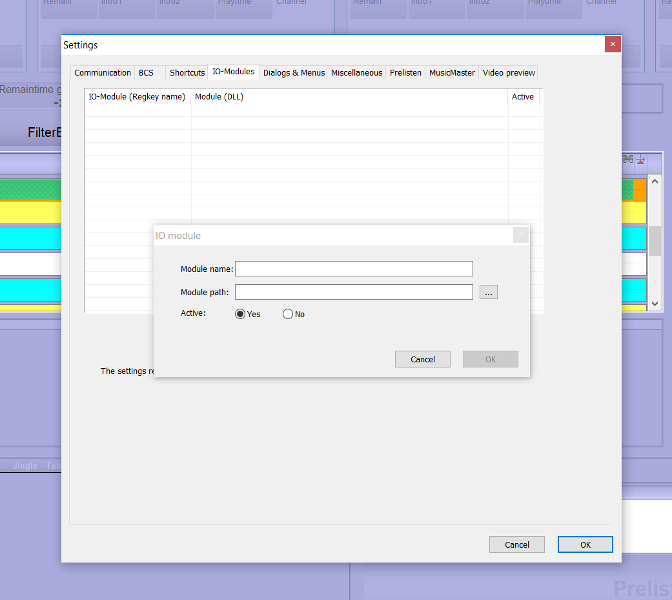
Task: Click the Module name text field
Action: point(354,269)
